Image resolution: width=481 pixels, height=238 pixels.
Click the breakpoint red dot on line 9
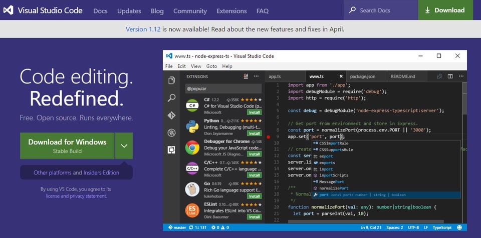[x=269, y=137]
